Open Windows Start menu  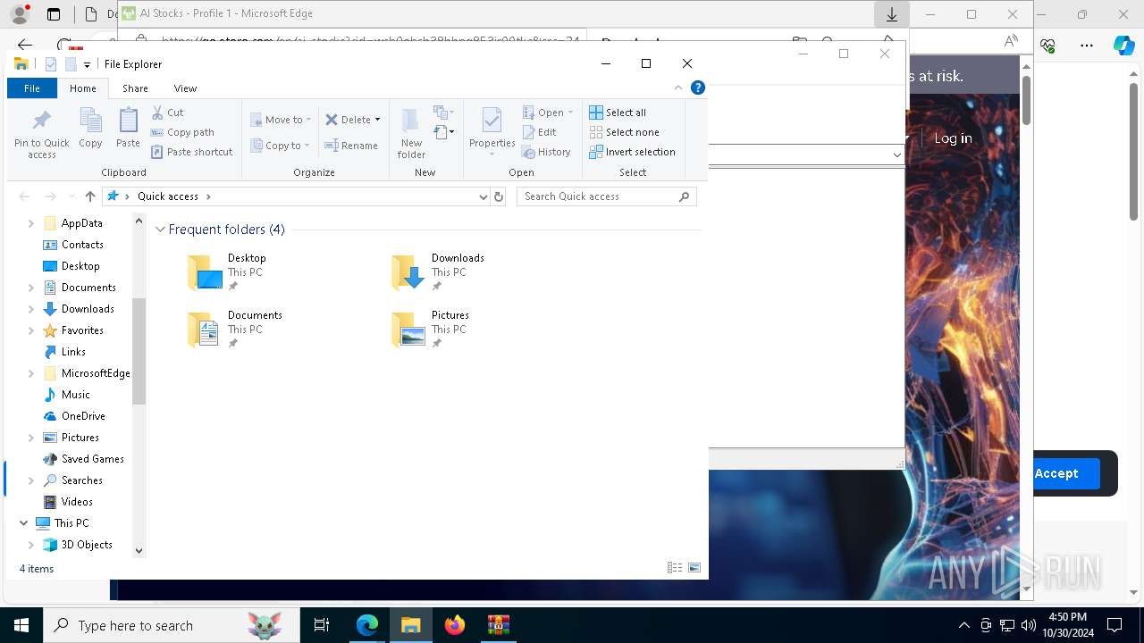(21, 625)
